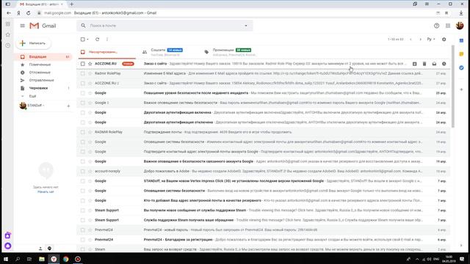470x264 pixels.
Task: Click the compose new message button
Action: click(x=33, y=43)
